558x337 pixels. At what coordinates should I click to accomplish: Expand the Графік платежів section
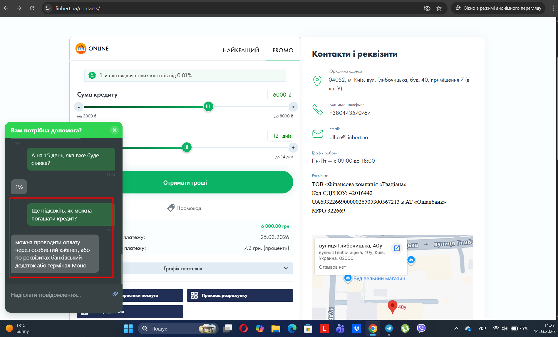pos(185,268)
